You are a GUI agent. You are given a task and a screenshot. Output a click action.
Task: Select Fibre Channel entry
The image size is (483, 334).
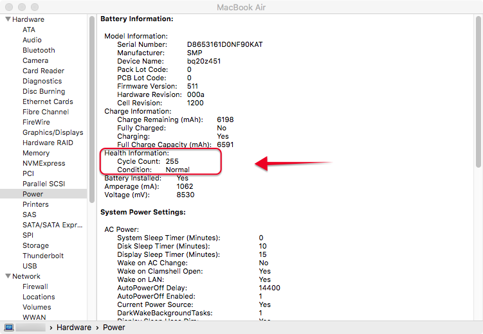coord(46,112)
